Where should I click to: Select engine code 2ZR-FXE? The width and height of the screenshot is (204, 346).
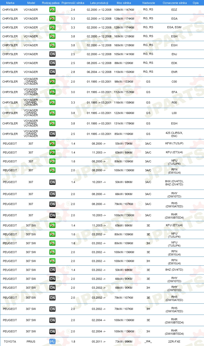[x=174, y=342]
